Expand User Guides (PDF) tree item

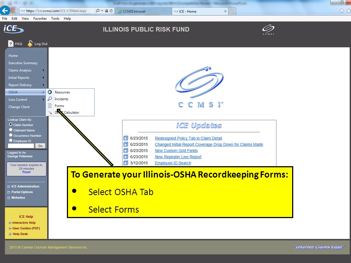[10, 228]
